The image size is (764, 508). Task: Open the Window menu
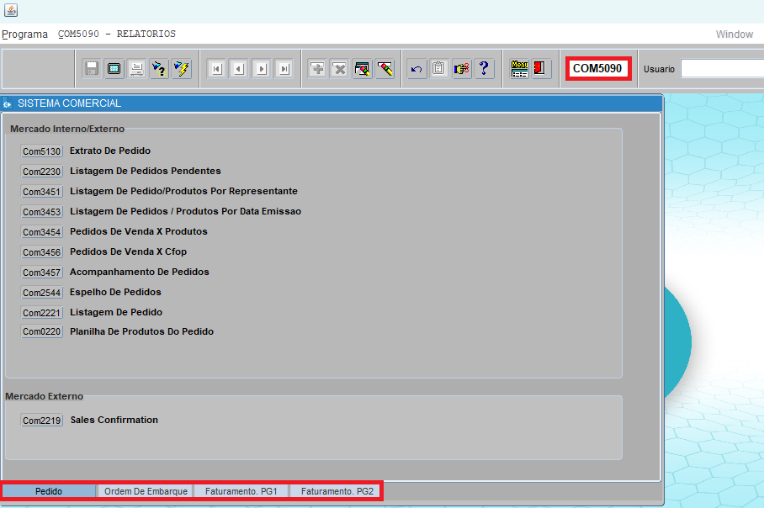(x=734, y=34)
